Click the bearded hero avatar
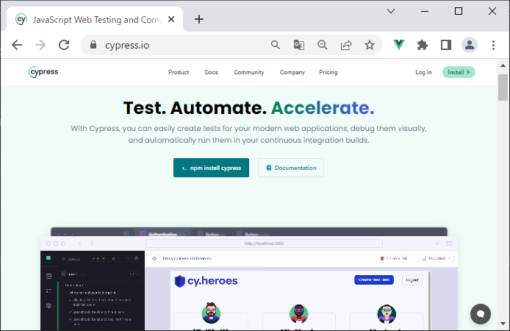This screenshot has height=331, width=510. [x=211, y=313]
